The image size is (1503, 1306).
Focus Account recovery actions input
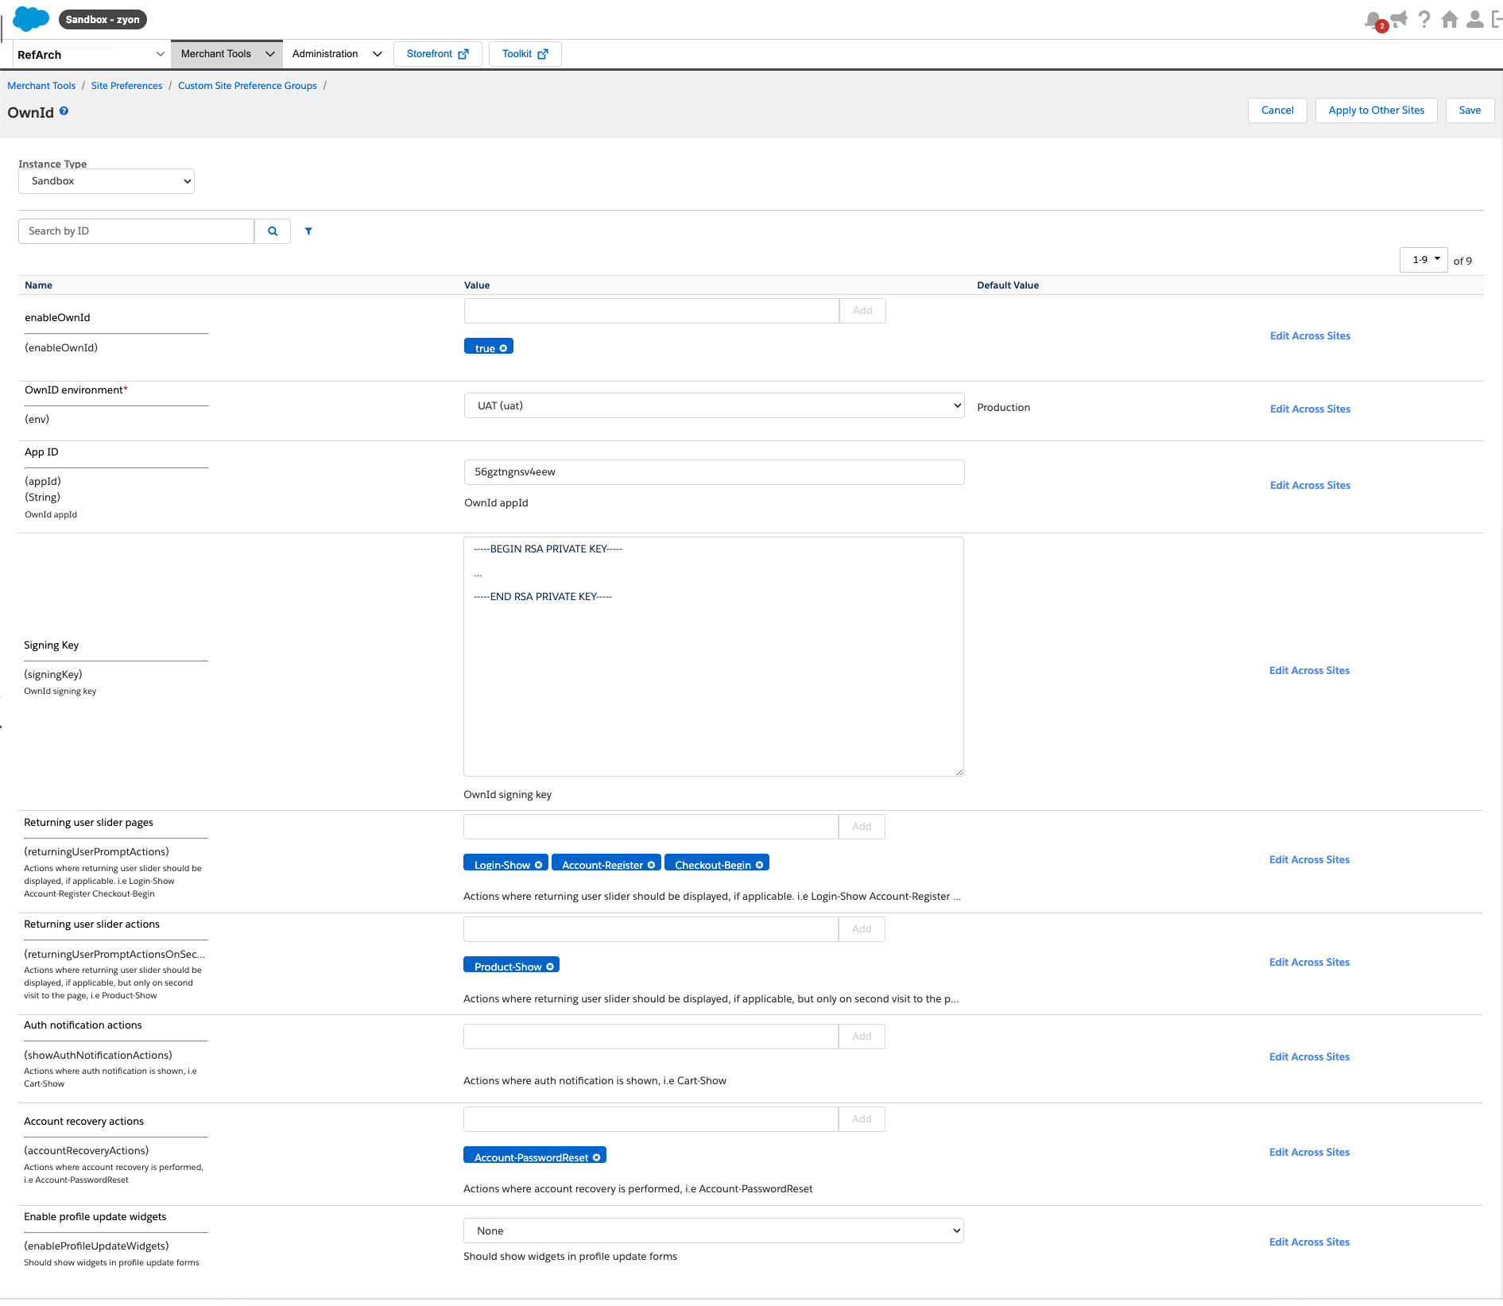coord(650,1119)
